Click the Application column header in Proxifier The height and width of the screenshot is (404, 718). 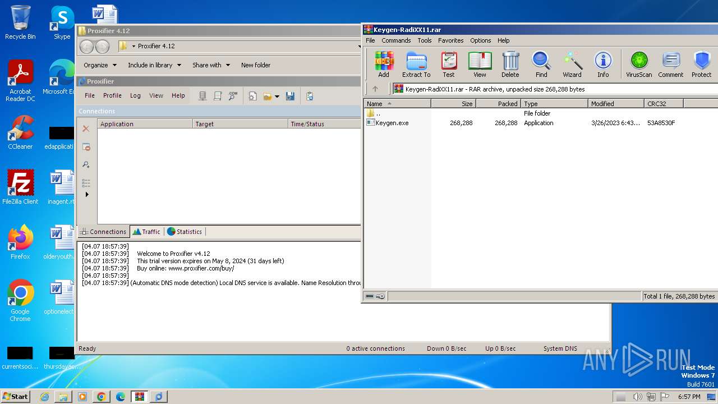coord(145,124)
